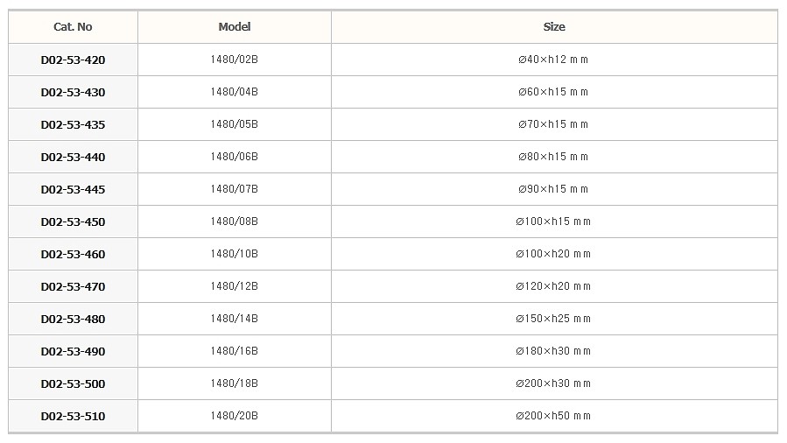Click model 1480/18B cell

point(235,383)
